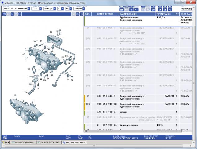
Task: Click the chassis number WVGZZZ1TZ4W156873 in status bar
Action: [x=125, y=138]
